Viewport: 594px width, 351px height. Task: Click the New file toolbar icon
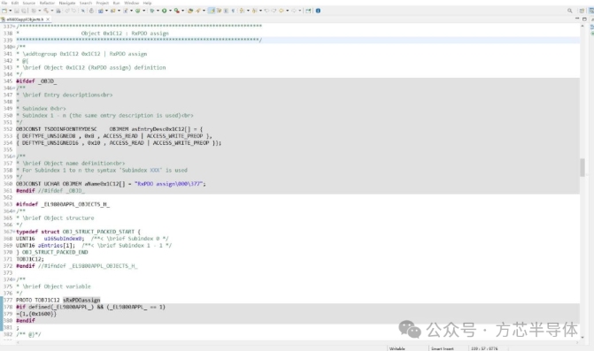4,11
